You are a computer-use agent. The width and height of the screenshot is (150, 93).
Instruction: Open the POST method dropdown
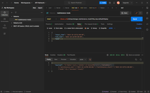(52, 19)
